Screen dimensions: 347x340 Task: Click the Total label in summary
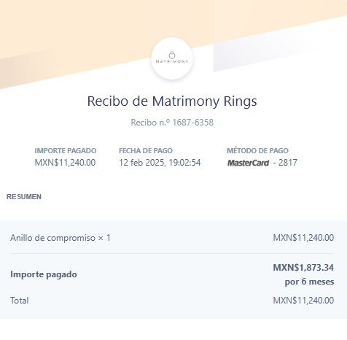[x=20, y=301]
